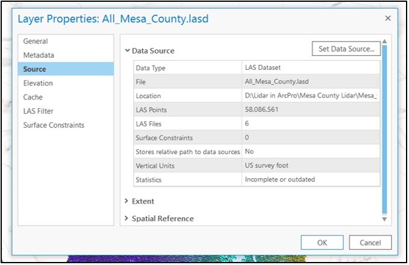The image size is (409, 265).
Task: Click the scrollbar down arrow
Action: point(384,219)
